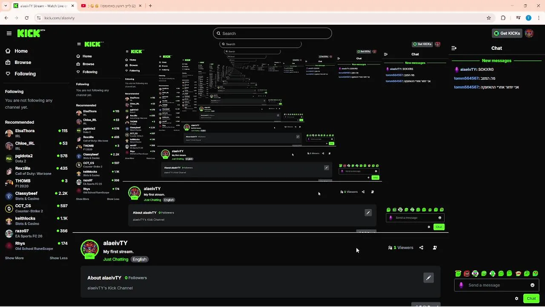
Task: Collapse the chat panel with arrow icon
Action: [454, 48]
